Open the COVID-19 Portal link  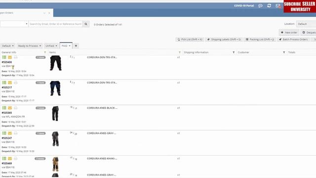point(244,5)
